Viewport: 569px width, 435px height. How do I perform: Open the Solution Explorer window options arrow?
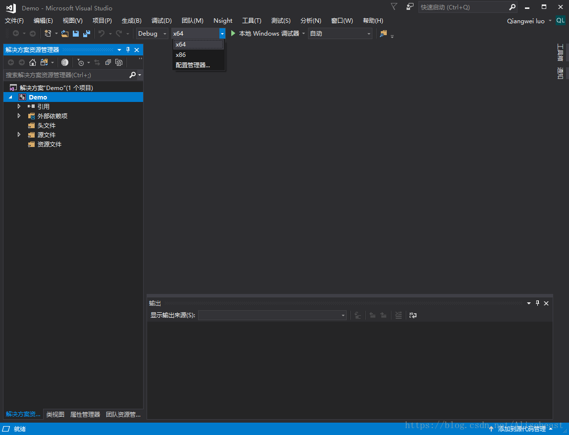[x=119, y=49]
